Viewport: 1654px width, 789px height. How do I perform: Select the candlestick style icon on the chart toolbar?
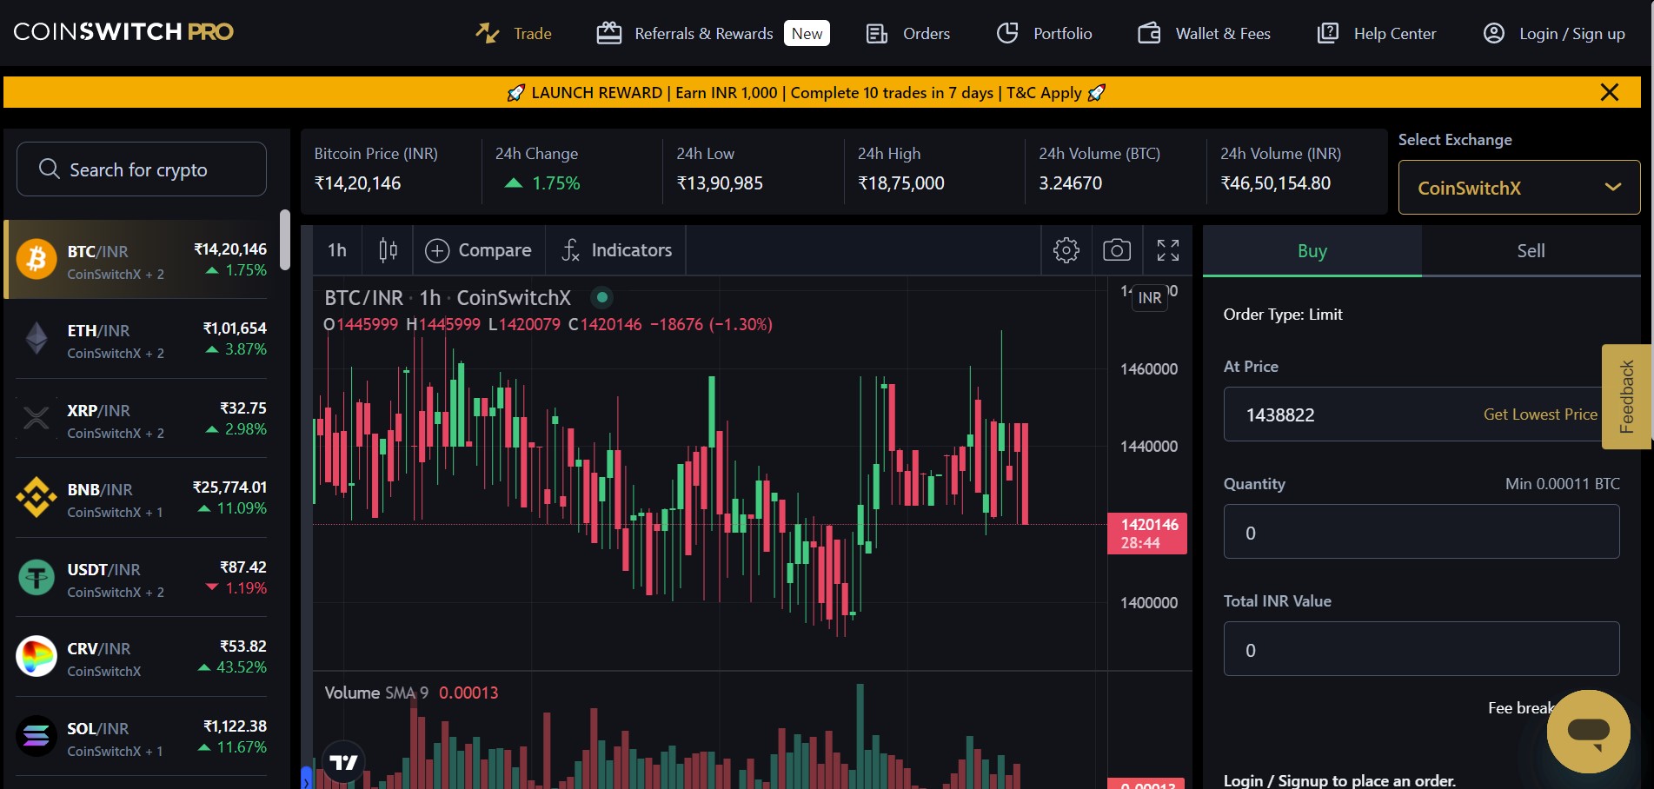387,250
